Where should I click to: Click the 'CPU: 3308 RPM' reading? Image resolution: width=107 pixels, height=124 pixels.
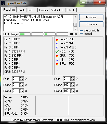click(x=15, y=72)
